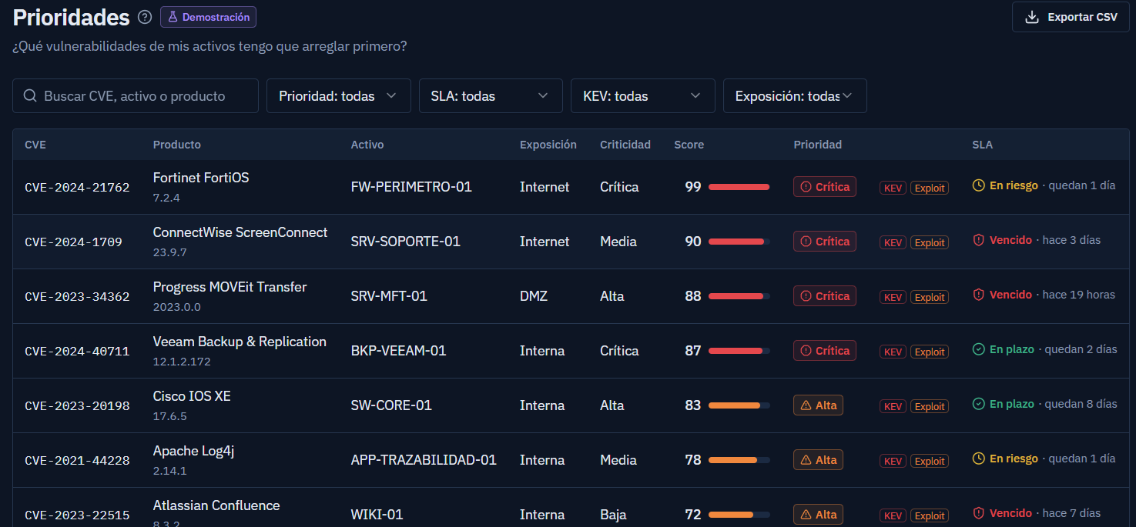The image size is (1136, 527).
Task: Click the Demostración badge label
Action: coord(208,17)
